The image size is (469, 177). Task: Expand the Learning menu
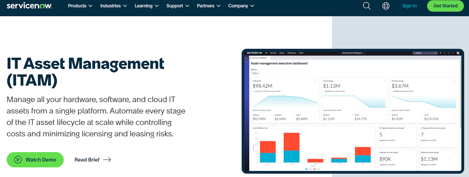click(147, 6)
